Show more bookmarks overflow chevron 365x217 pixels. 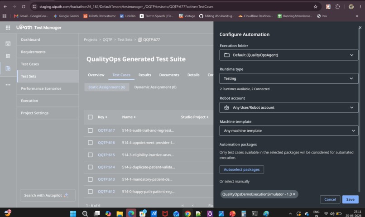coord(357,16)
